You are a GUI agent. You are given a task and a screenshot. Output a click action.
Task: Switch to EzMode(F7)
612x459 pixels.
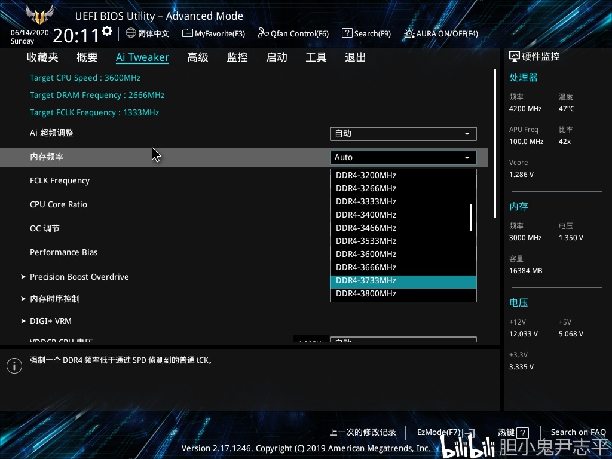click(446, 433)
